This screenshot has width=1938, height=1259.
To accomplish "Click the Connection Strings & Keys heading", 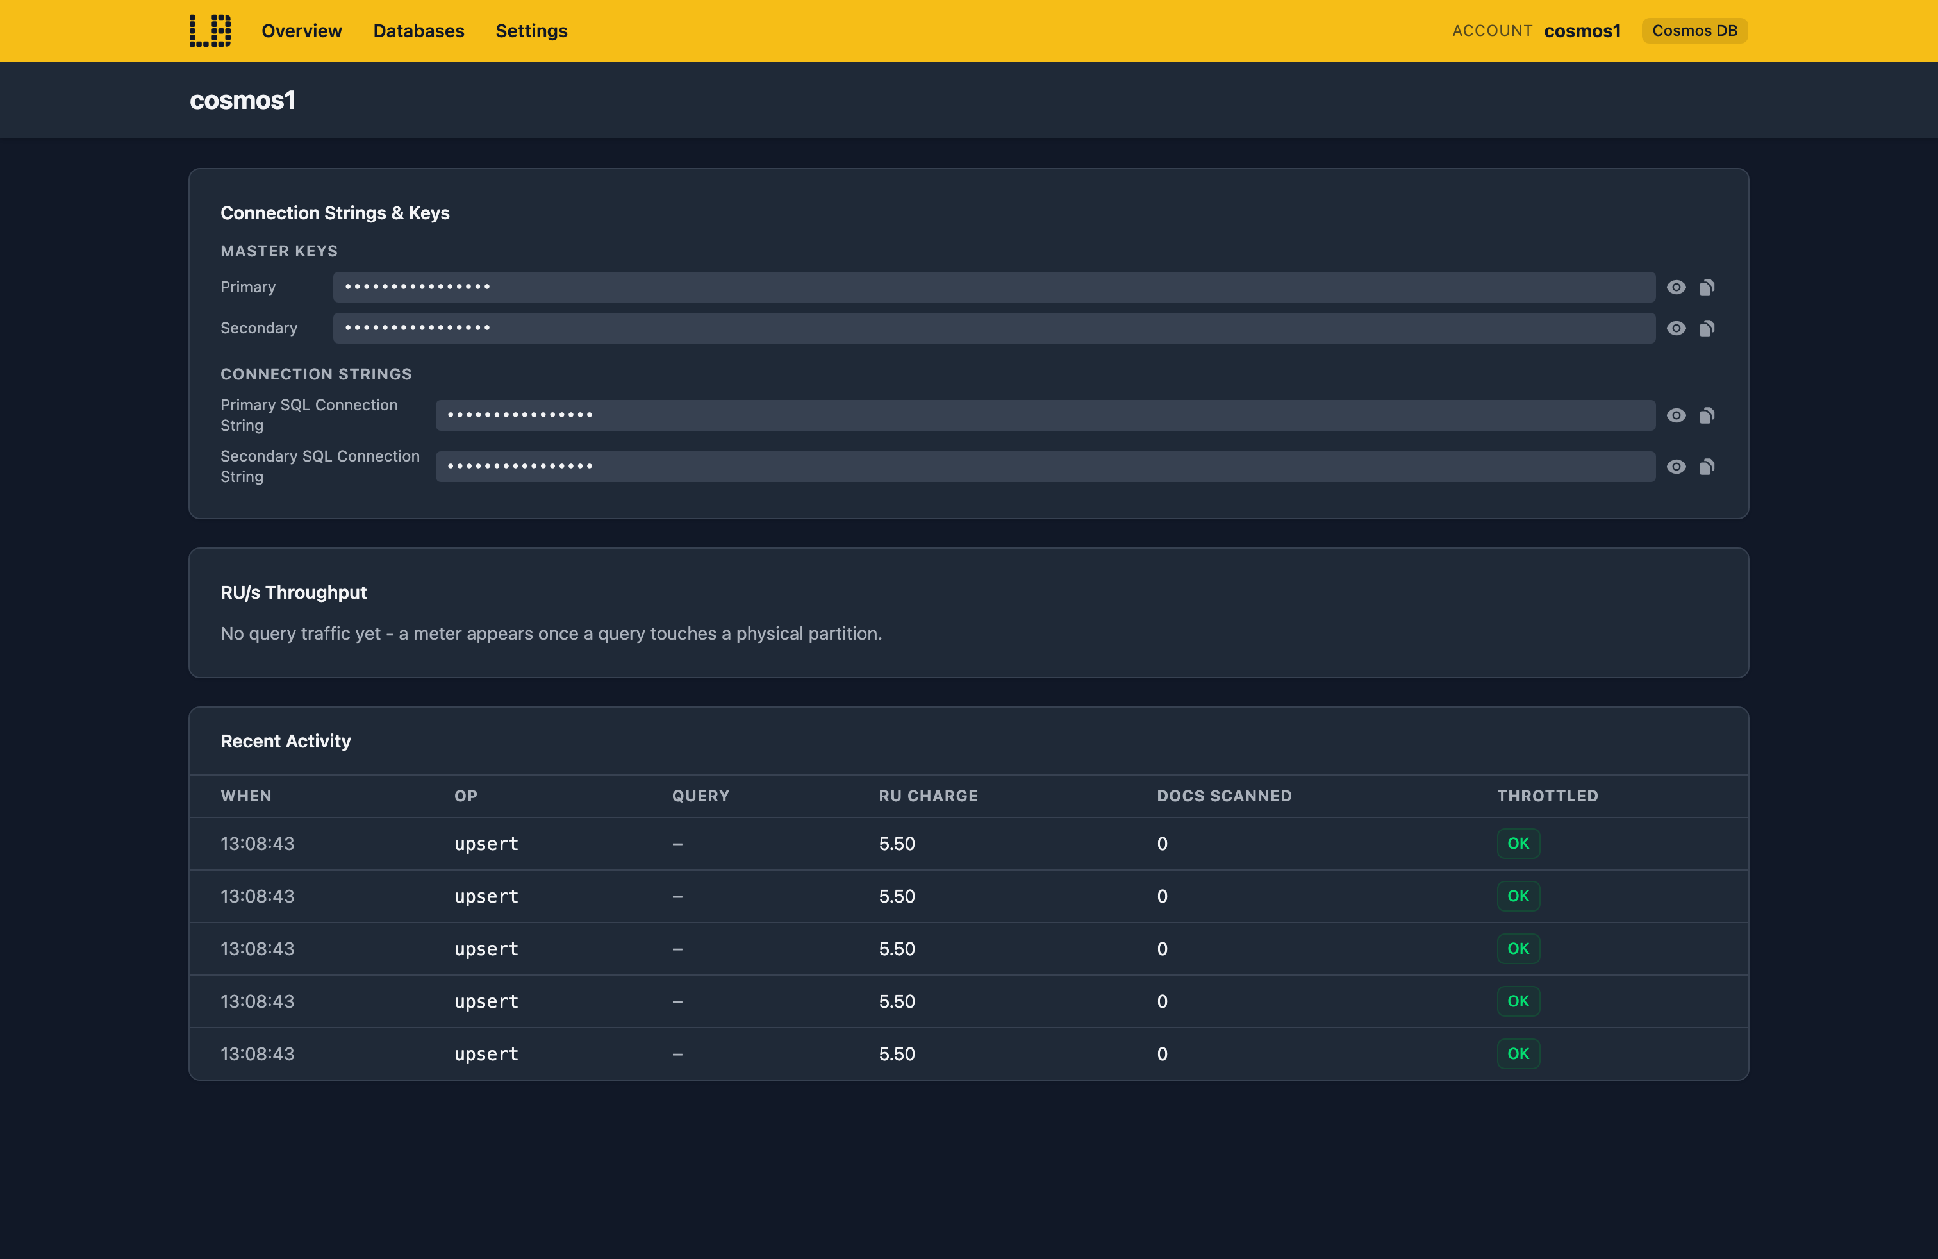I will click(x=335, y=213).
